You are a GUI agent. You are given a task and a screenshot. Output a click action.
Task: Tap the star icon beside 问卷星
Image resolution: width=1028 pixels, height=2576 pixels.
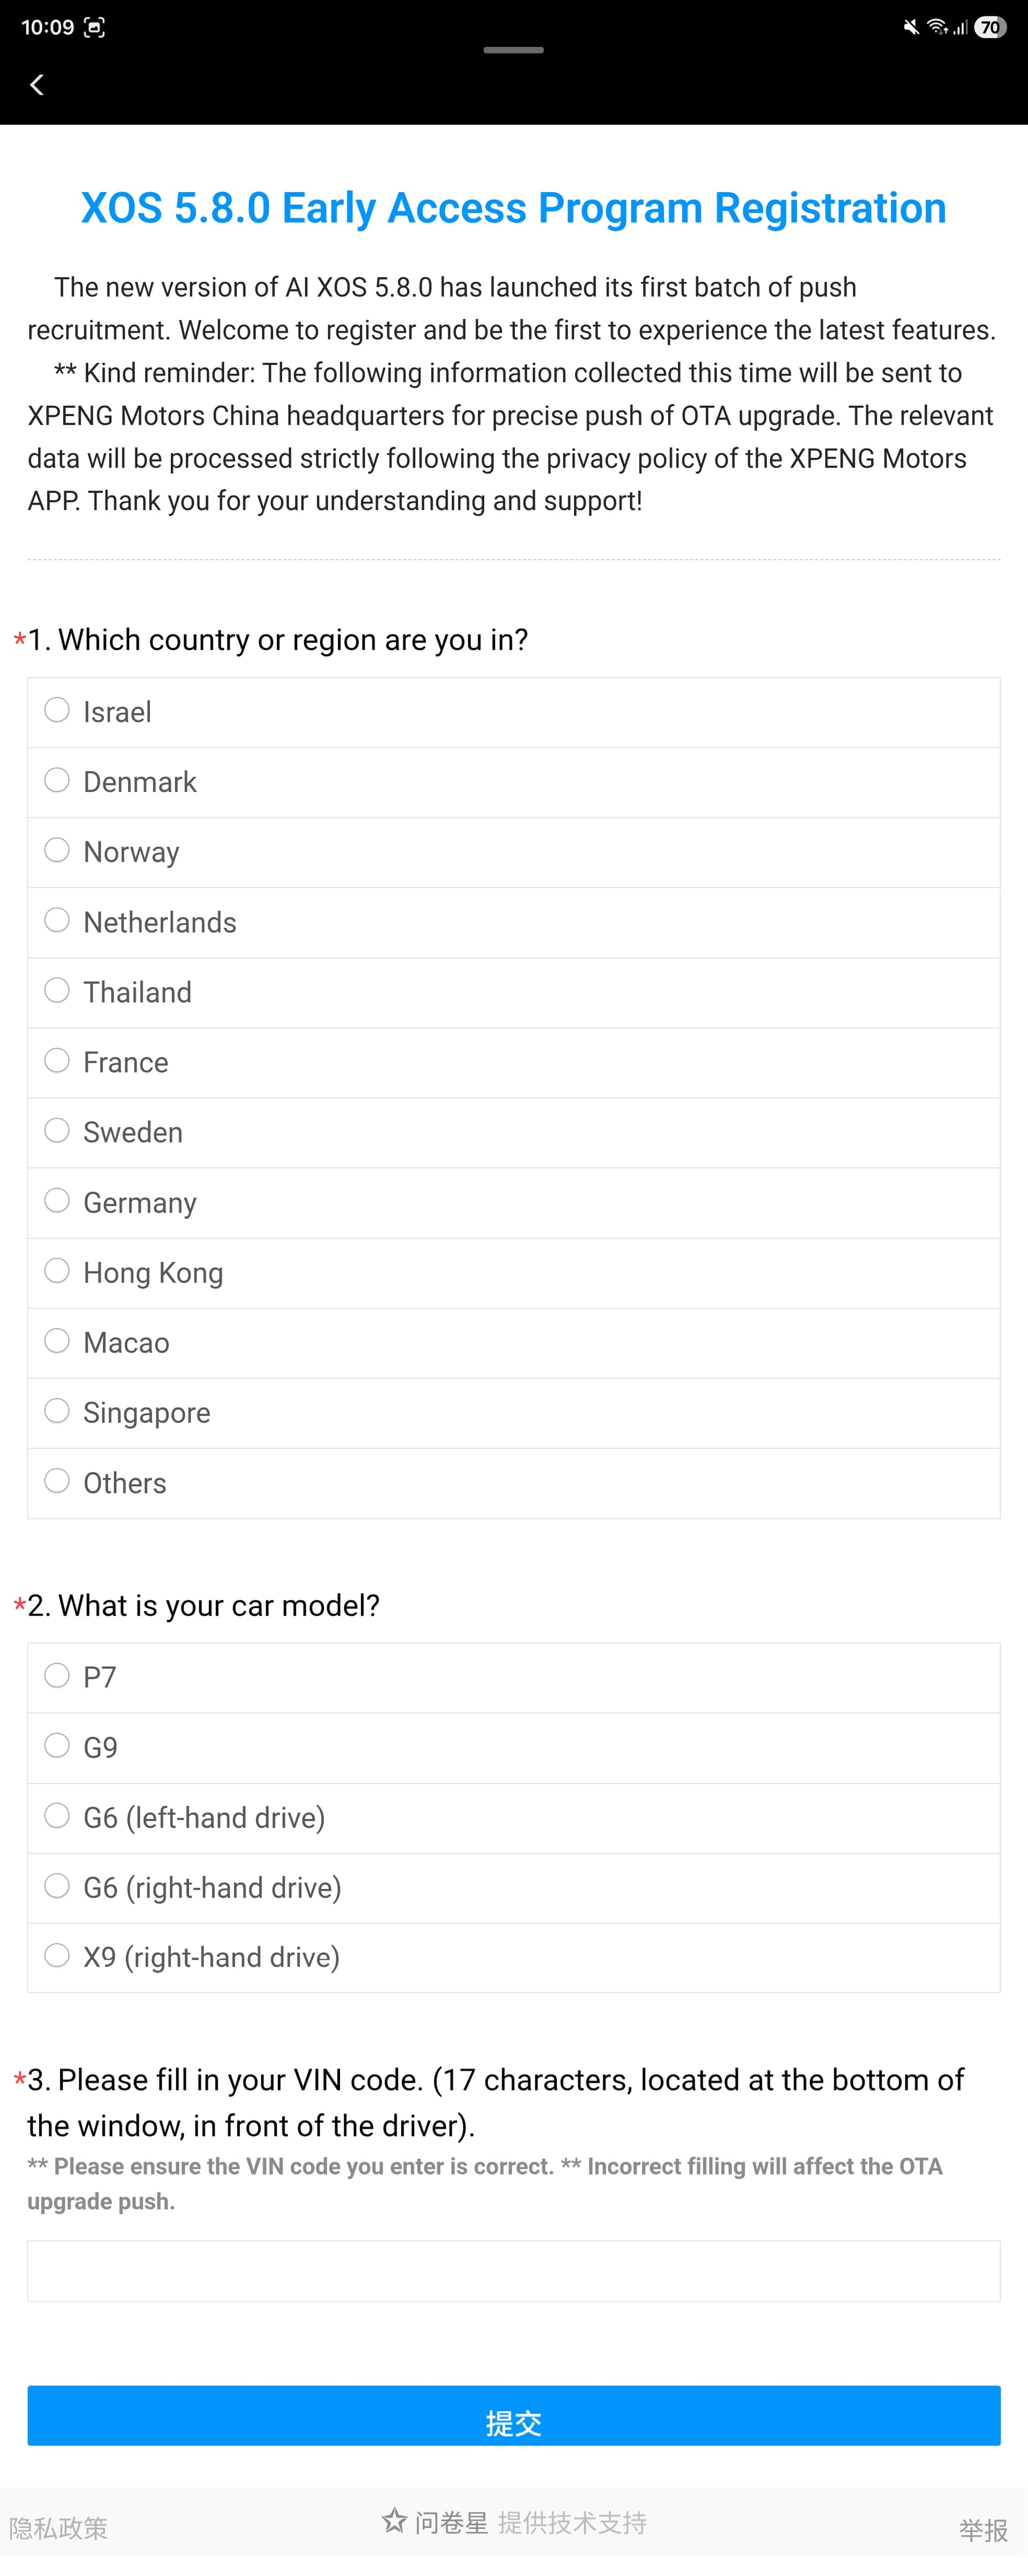tap(395, 2521)
